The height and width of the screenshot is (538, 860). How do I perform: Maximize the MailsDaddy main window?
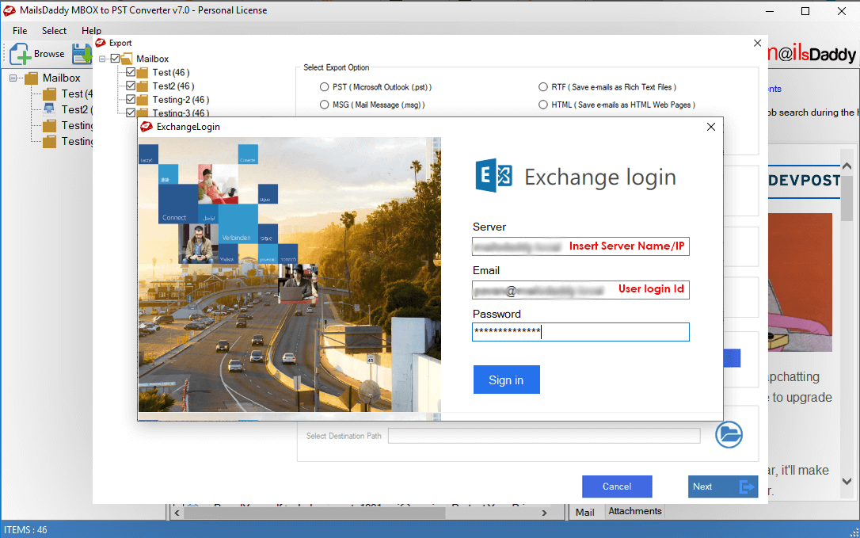805,11
